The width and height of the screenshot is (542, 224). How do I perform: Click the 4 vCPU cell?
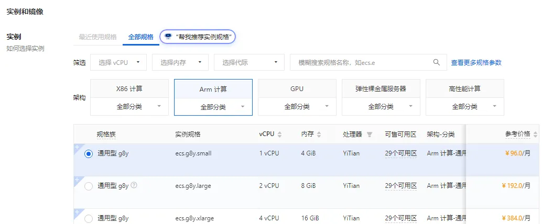[269, 218]
